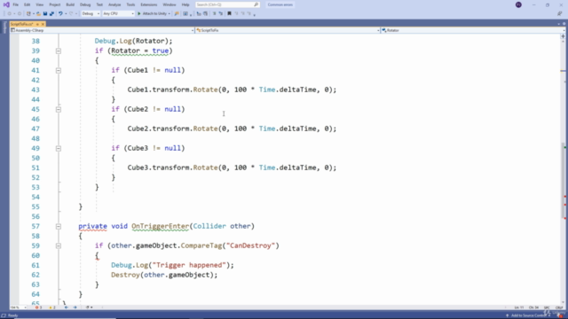Image resolution: width=568 pixels, height=319 pixels.
Task: Click the errors count indicator in bottom bar
Action: tap(38, 307)
